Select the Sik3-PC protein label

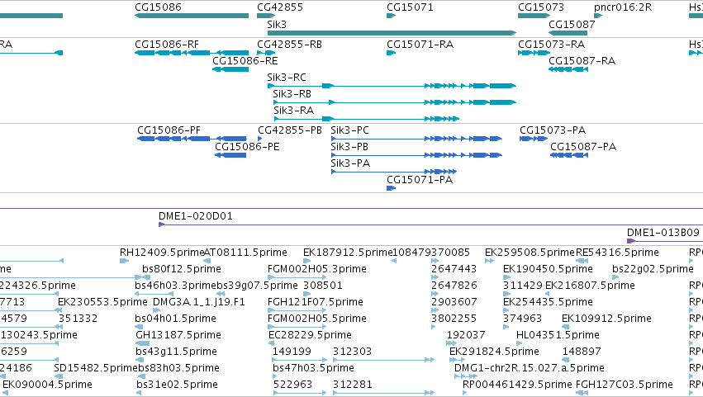tap(349, 130)
